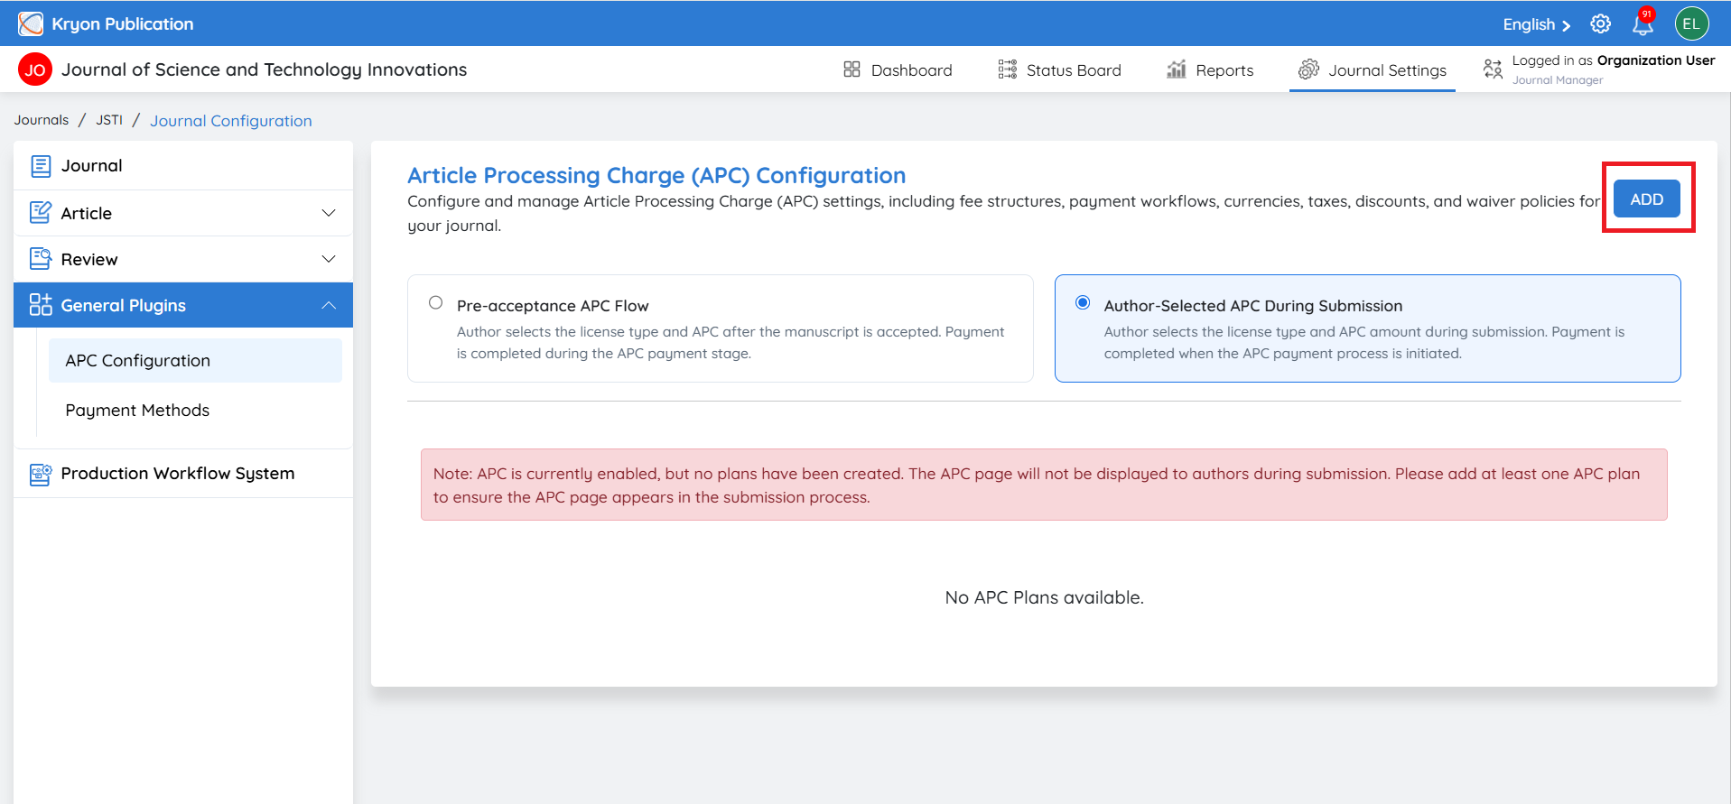
Task: Open the Dashboard tab
Action: [898, 69]
